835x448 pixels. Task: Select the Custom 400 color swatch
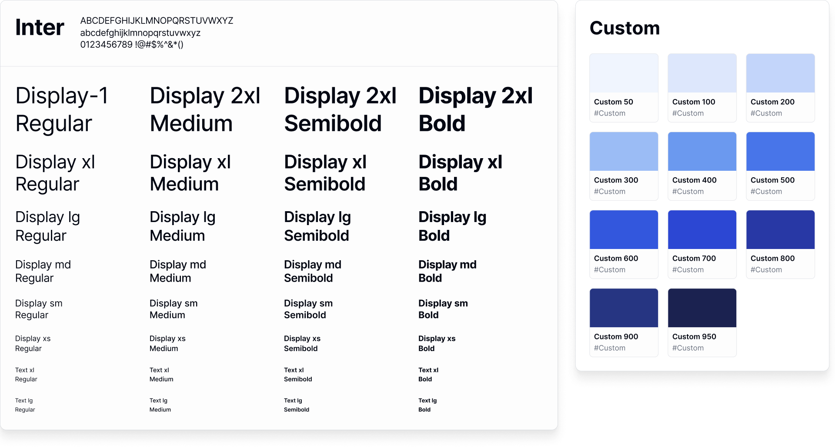(702, 152)
